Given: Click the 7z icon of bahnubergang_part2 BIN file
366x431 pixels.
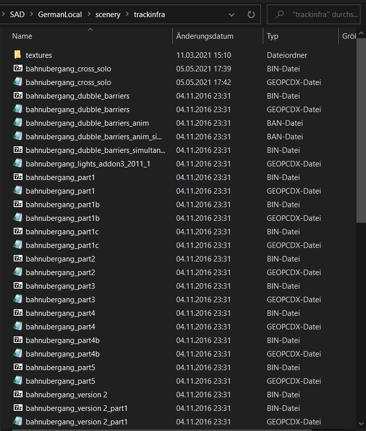Looking at the screenshot, I should pyautogui.click(x=18, y=258).
